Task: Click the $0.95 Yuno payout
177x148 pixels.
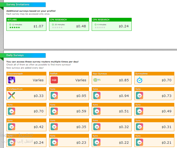Action: coord(81,96)
